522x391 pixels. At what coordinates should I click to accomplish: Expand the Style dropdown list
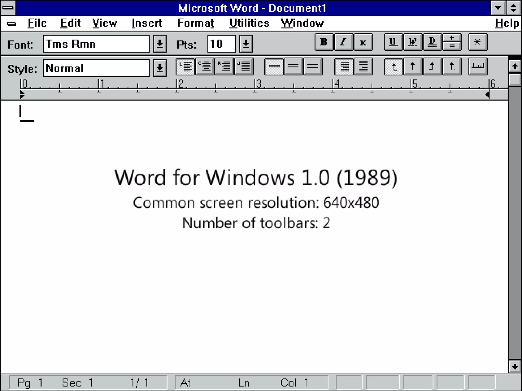(160, 68)
